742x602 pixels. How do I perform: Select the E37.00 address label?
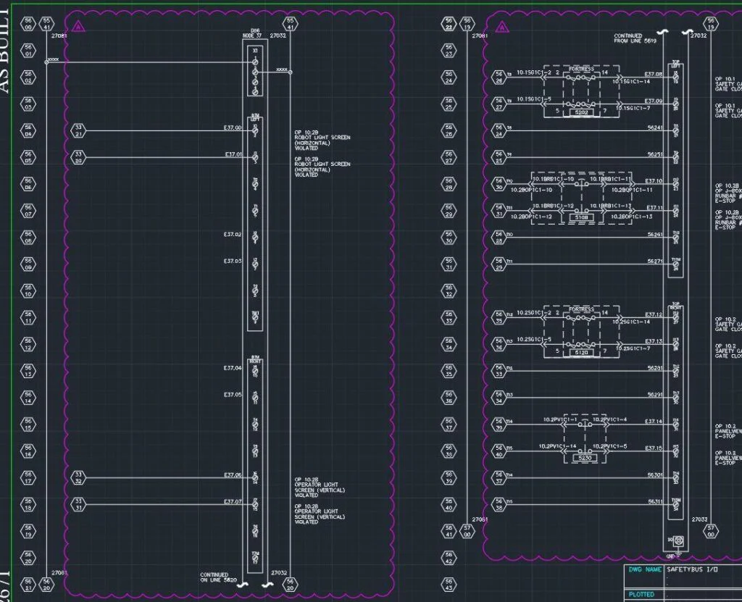tap(233, 128)
